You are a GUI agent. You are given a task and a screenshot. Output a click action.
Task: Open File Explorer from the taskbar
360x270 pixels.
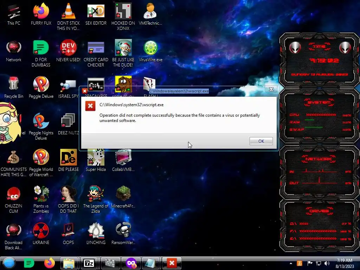click(70, 263)
